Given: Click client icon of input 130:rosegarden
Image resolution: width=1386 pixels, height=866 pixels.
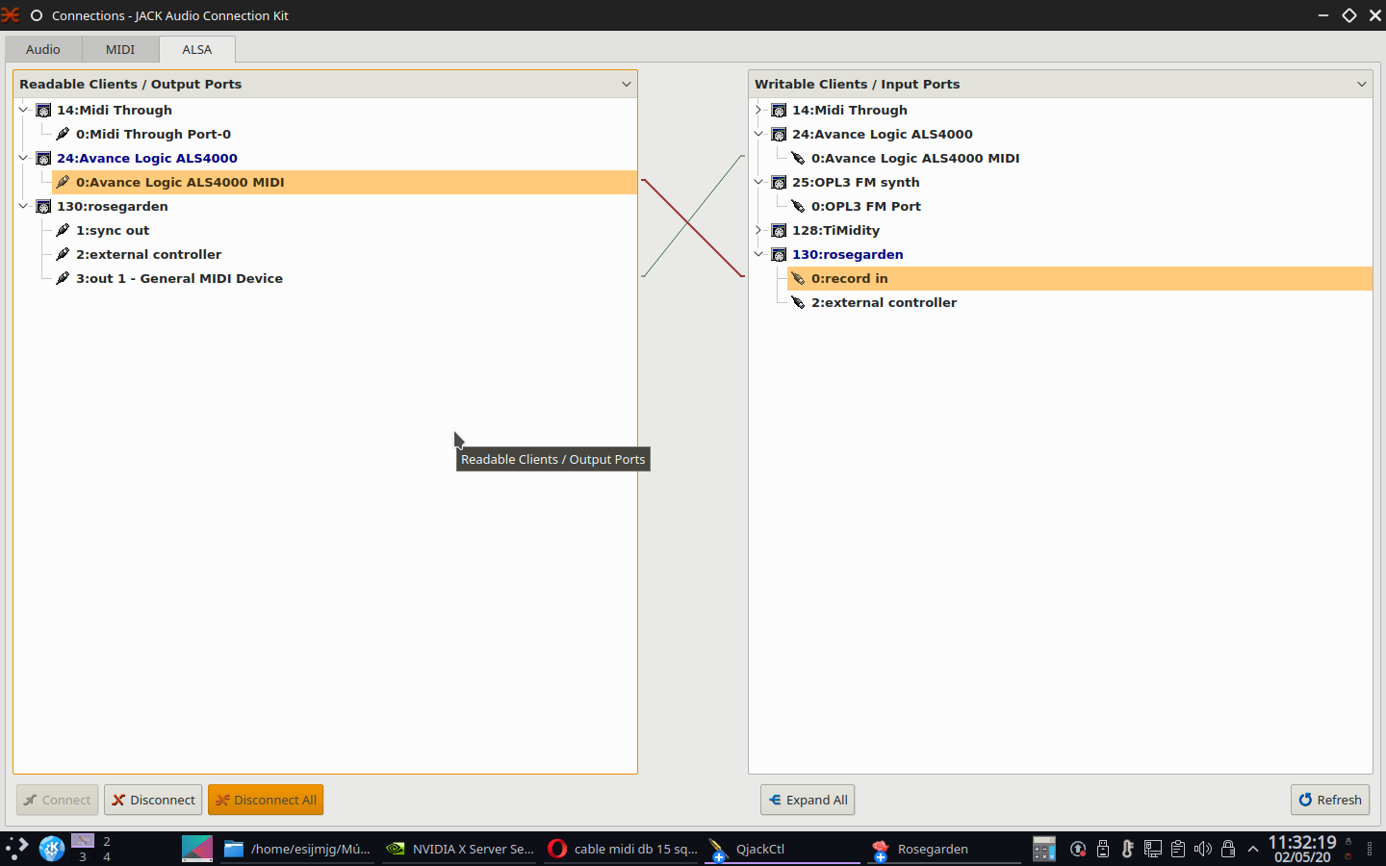Looking at the screenshot, I should point(779,254).
